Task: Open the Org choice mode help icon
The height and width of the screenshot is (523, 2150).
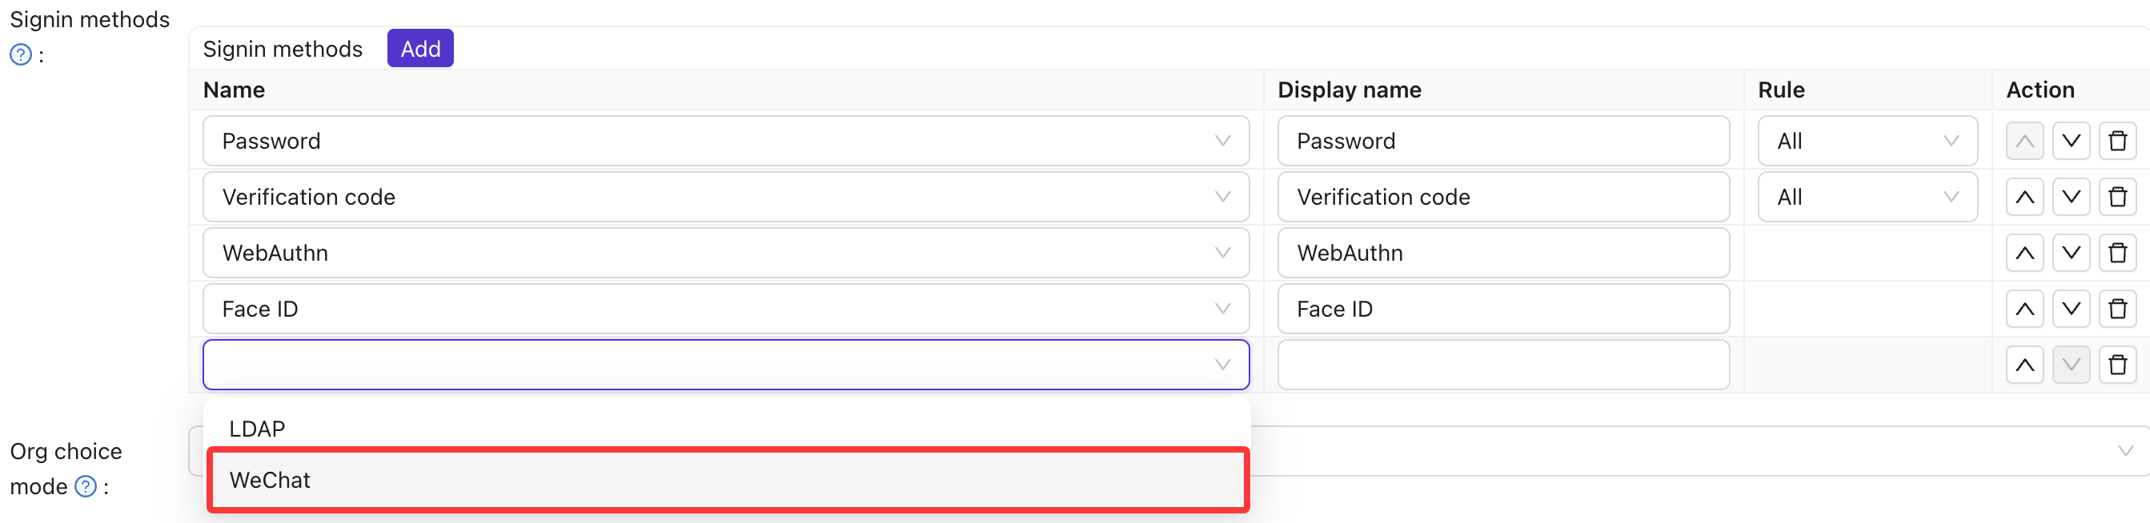Action: coord(86,486)
